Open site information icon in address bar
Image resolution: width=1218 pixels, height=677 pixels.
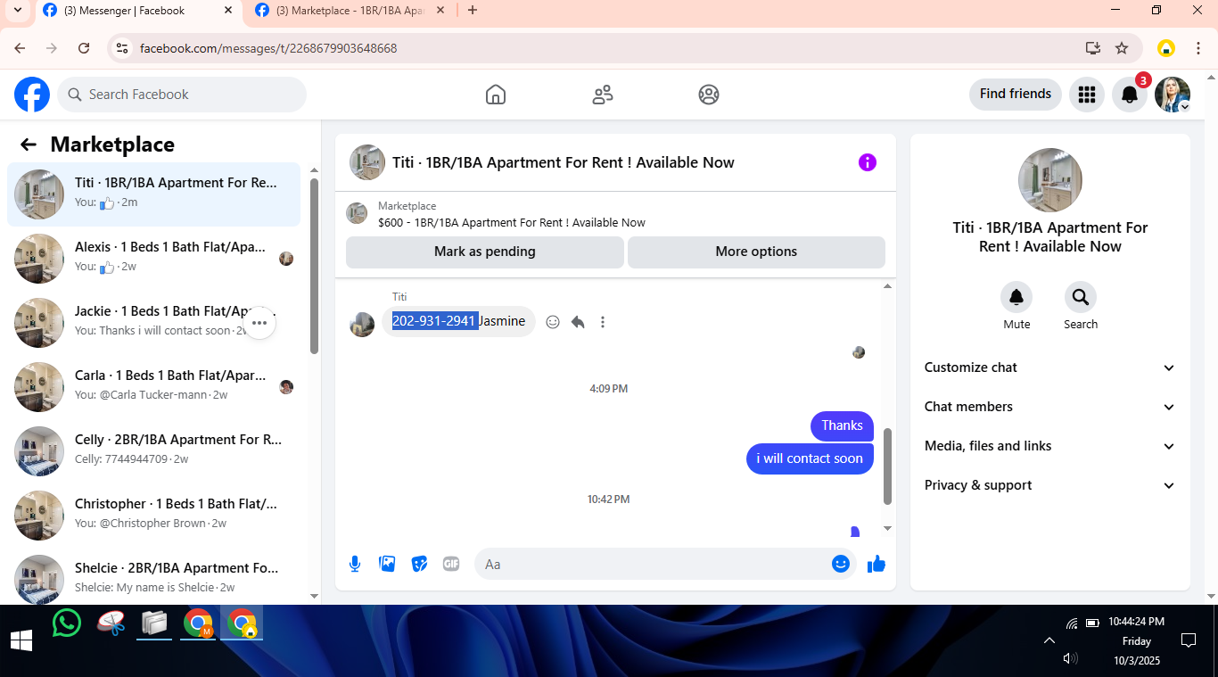tap(122, 48)
